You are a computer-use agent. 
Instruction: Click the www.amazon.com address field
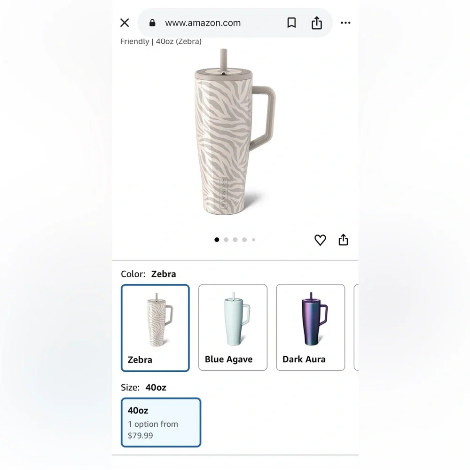click(203, 23)
